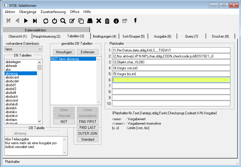Click the delete X icon in toolbar
241x167 pixels.
tap(99, 21)
